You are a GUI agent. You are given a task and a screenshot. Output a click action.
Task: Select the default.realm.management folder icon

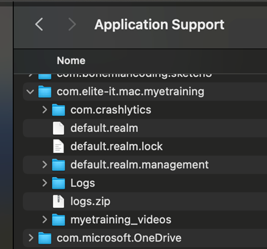(x=59, y=165)
